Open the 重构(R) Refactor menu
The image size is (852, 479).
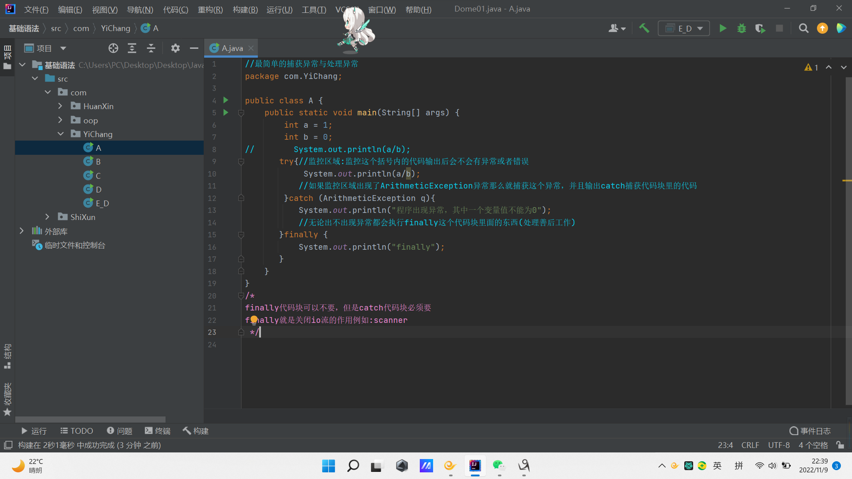click(x=210, y=9)
